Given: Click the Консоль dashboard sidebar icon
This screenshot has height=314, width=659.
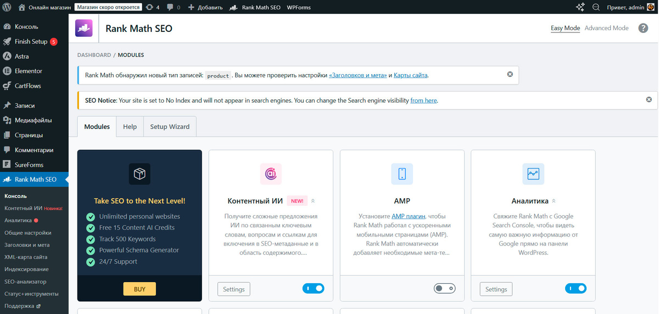Looking at the screenshot, I should (7, 26).
